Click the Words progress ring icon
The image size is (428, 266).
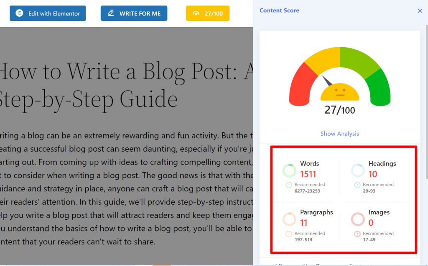(x=289, y=170)
